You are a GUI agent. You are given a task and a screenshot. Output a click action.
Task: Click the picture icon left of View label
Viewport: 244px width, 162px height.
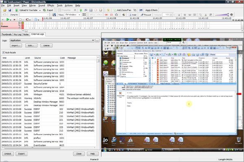click(x=54, y=15)
